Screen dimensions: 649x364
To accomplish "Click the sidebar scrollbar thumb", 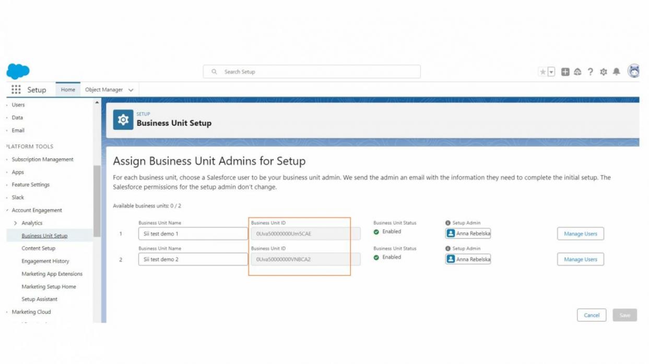I will coord(97,201).
